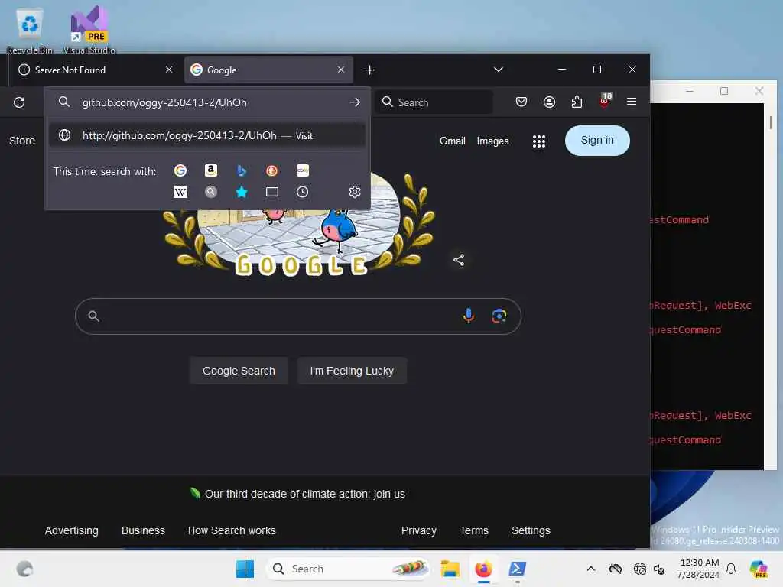Search this time with DuckDuckGo
The height and width of the screenshot is (587, 783).
271,170
